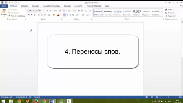Image resolution: width=183 pixels, height=103 pixels.
Task: Center the text
Action: [67, 15]
